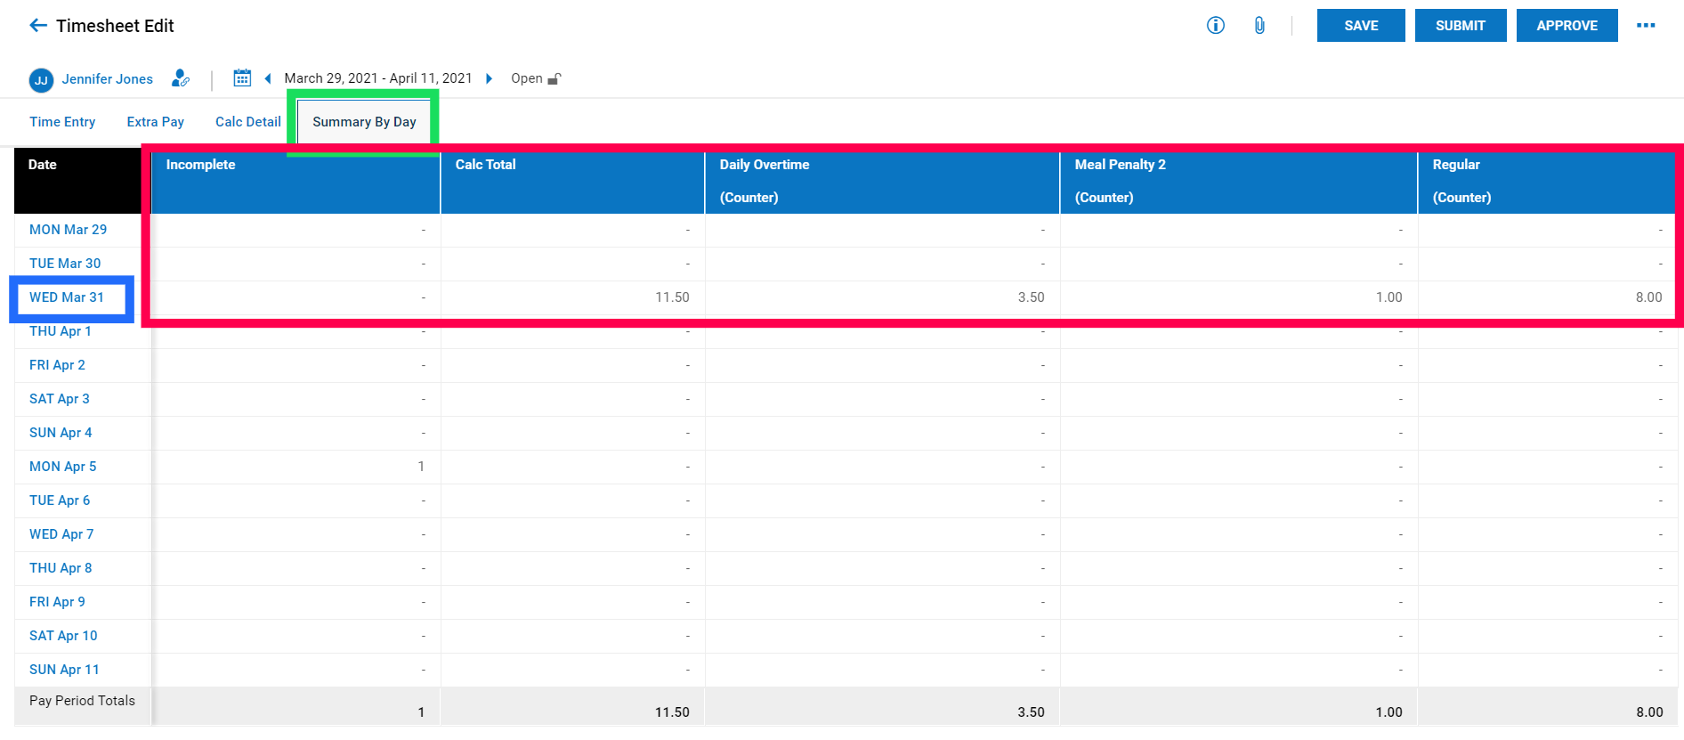This screenshot has height=740, width=1684.
Task: Go to next pay period arrow
Action: (x=489, y=78)
